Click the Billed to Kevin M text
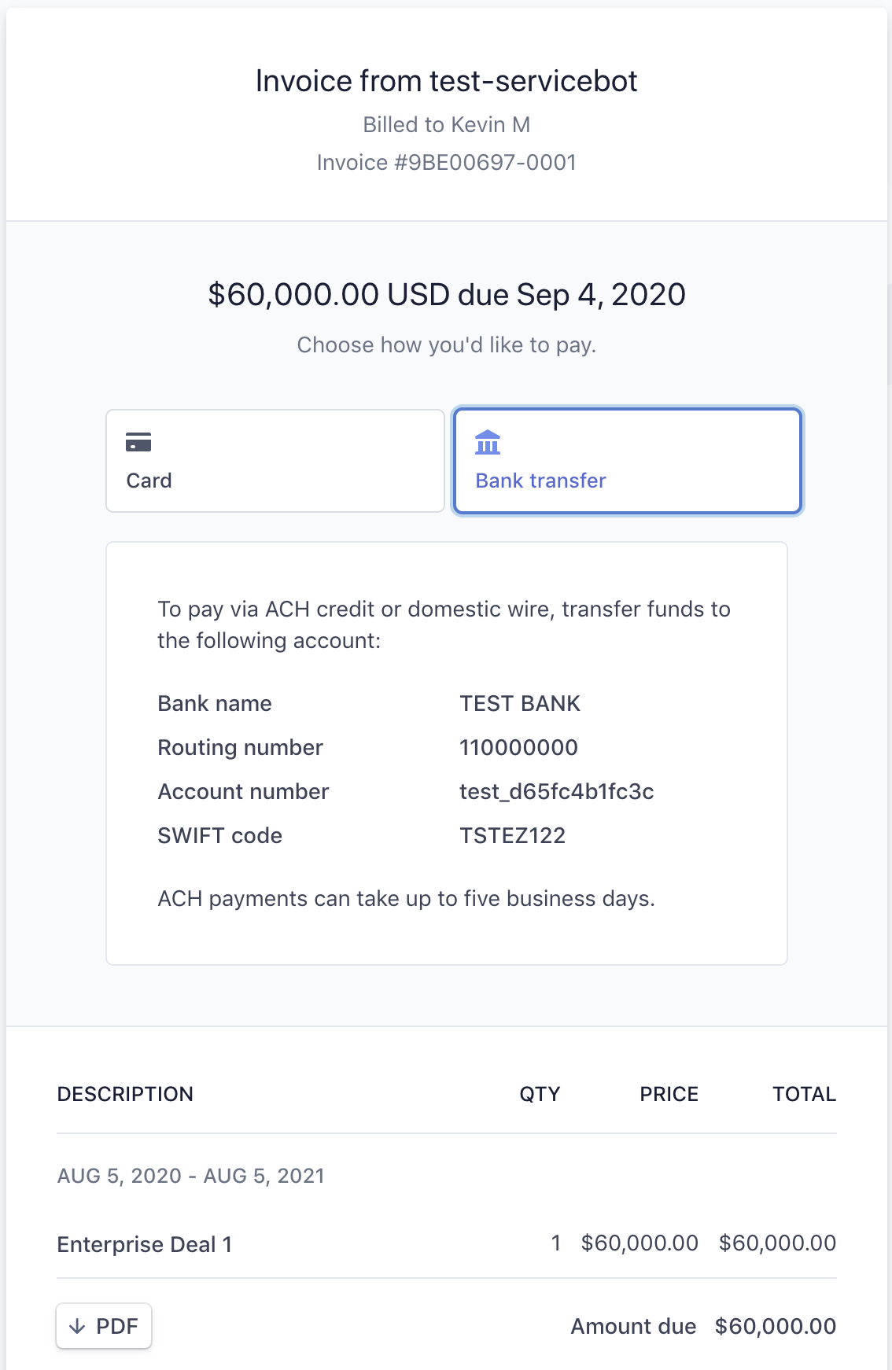The height and width of the screenshot is (1370, 892). [446, 124]
